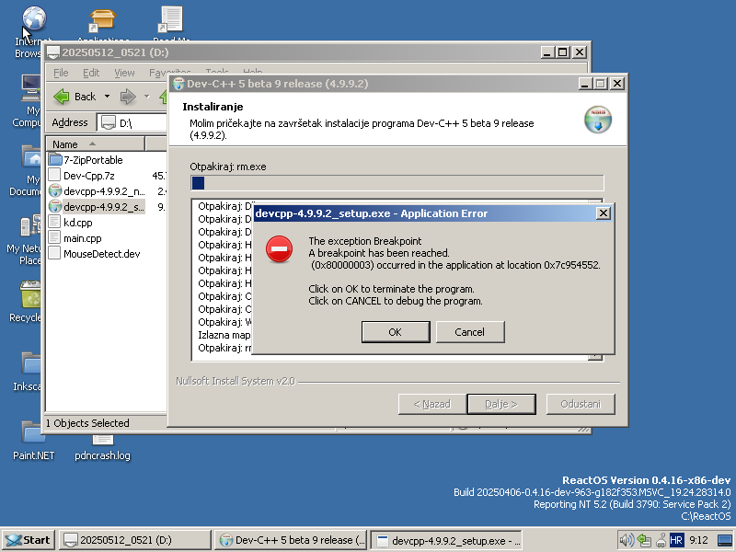The width and height of the screenshot is (736, 552).
Task: Click the D:\ address bar field
Action: [x=132, y=123]
